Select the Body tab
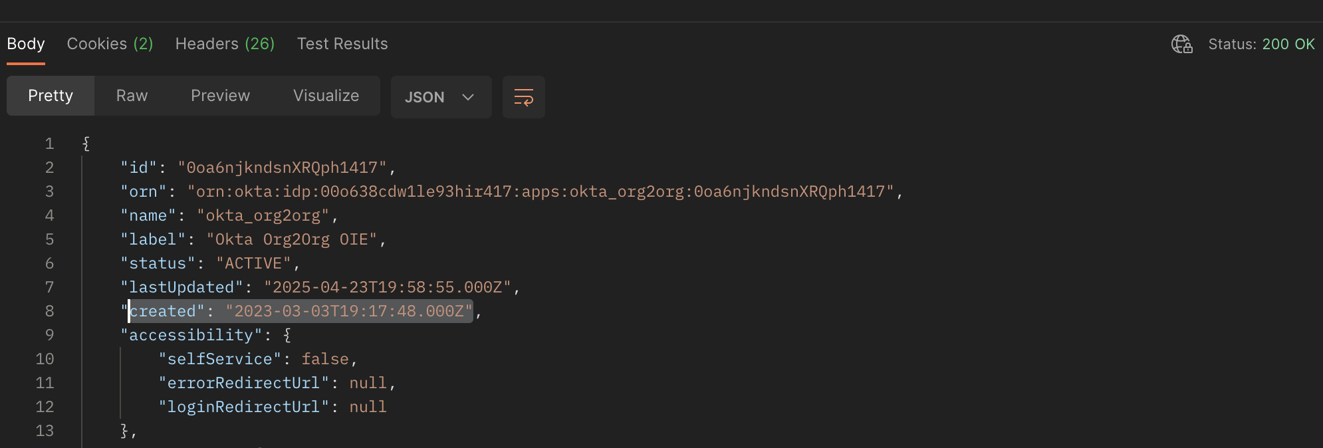Image resolution: width=1323 pixels, height=448 pixels. point(25,44)
